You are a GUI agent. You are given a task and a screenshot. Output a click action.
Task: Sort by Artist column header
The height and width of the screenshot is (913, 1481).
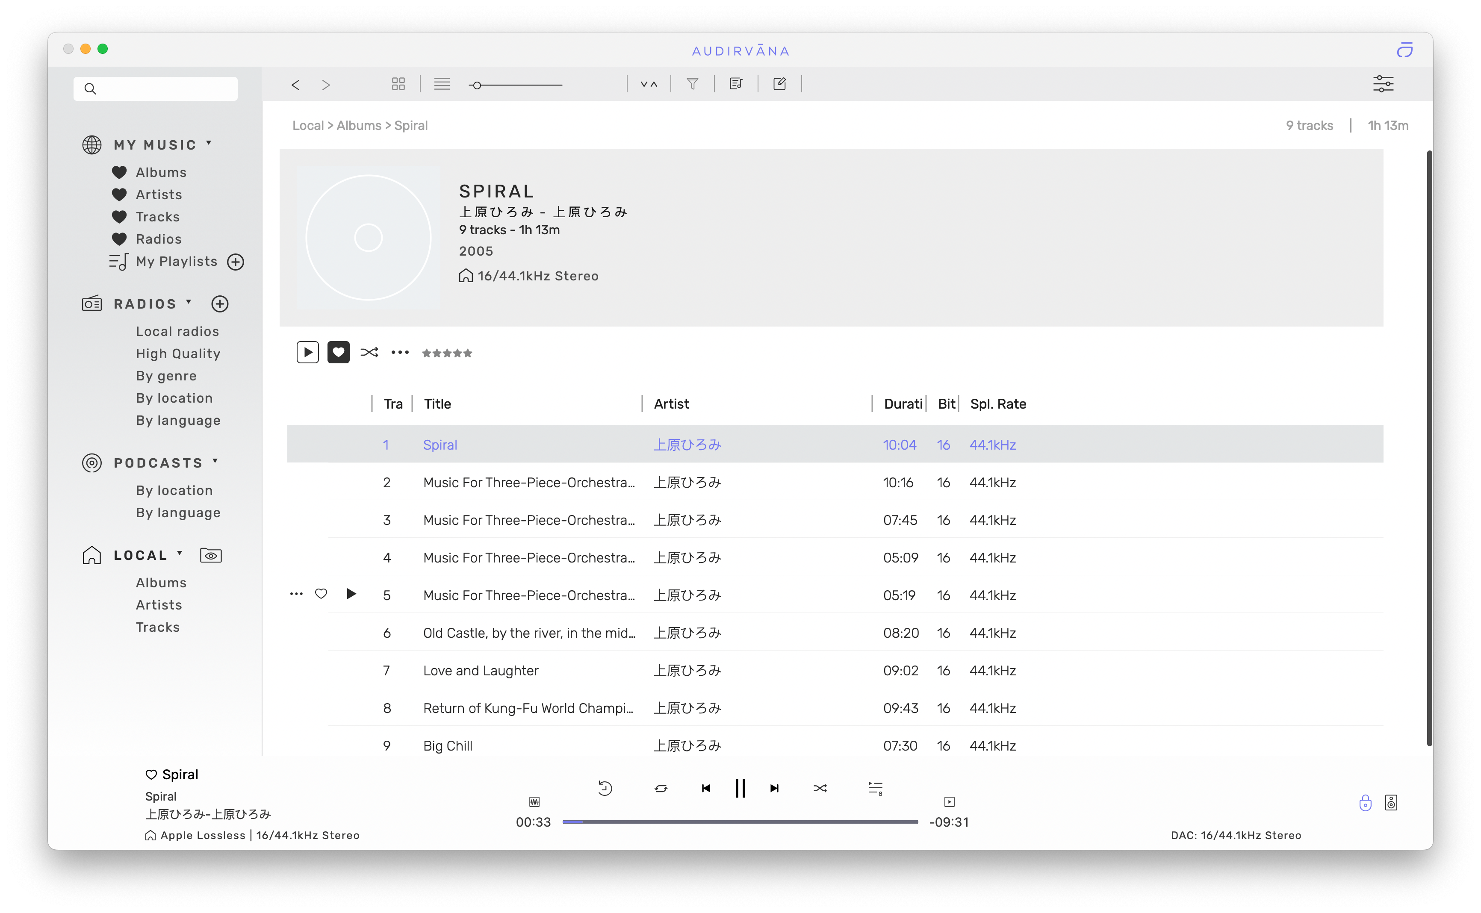(x=671, y=404)
